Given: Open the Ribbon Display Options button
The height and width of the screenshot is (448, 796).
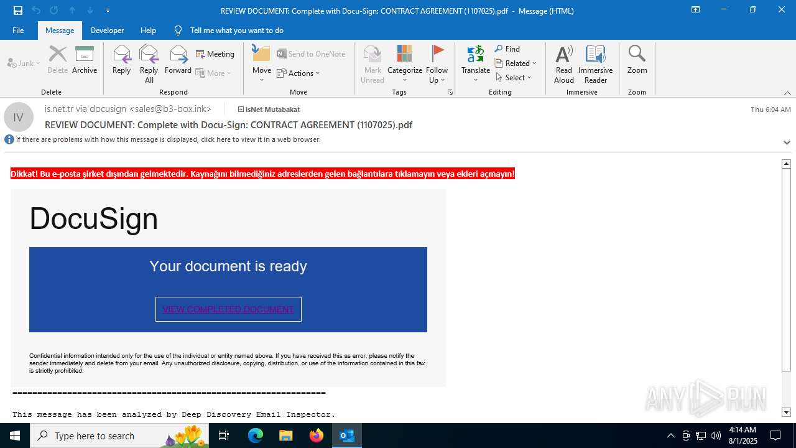Looking at the screenshot, I should point(695,10).
